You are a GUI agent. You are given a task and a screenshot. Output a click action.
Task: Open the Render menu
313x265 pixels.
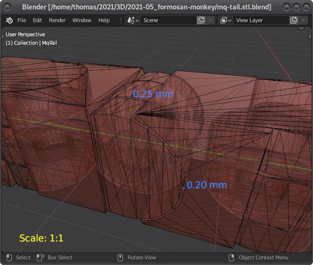pos(57,20)
